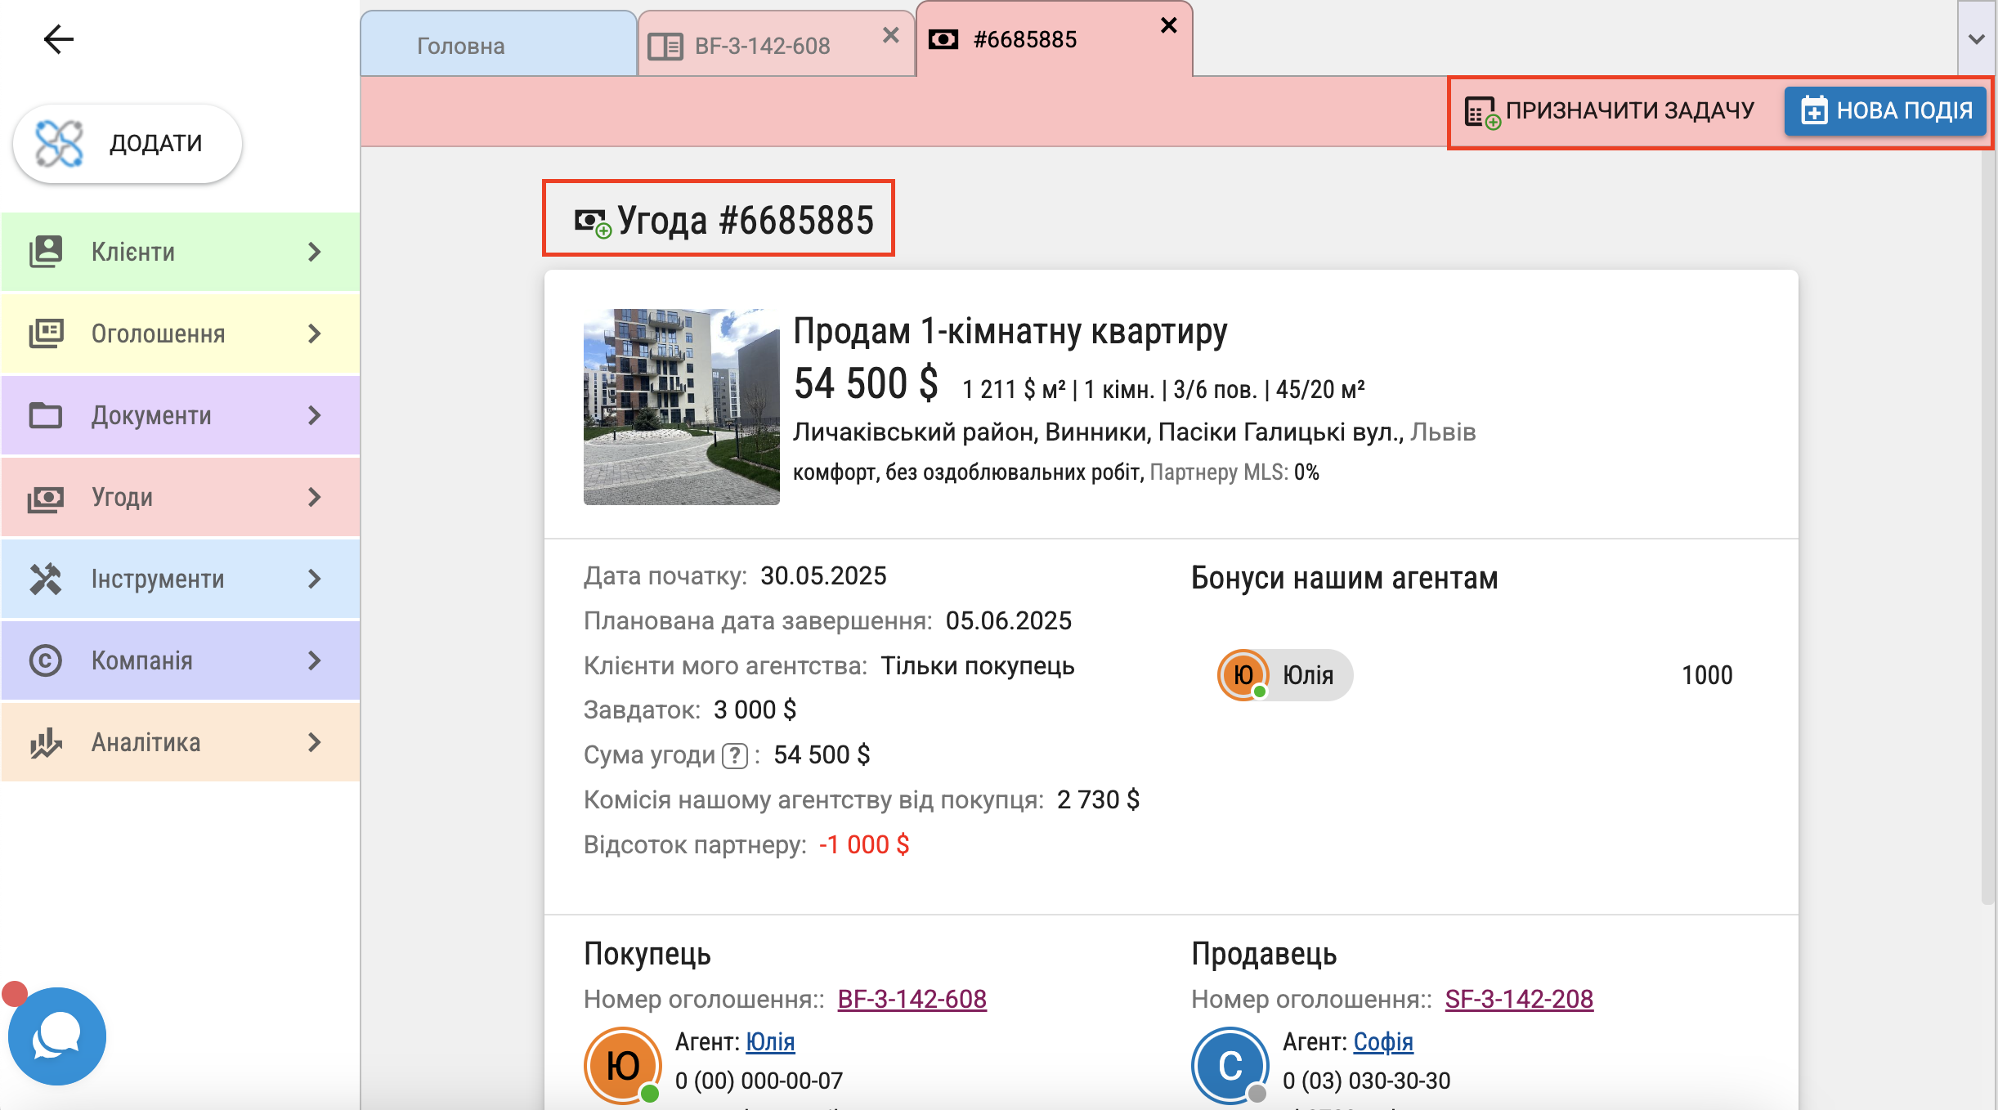The image size is (1998, 1110).
Task: Click the phone number 0 (03) 030-30-30
Action: point(1367,1081)
